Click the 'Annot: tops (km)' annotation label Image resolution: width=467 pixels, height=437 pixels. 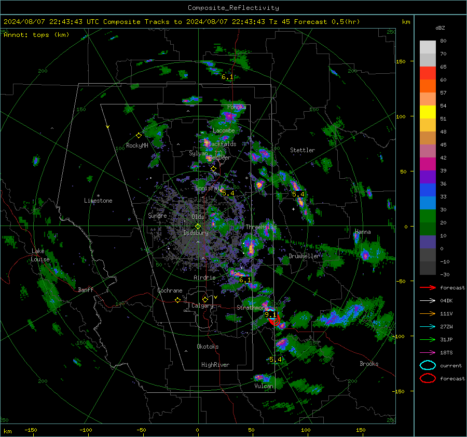[36, 35]
